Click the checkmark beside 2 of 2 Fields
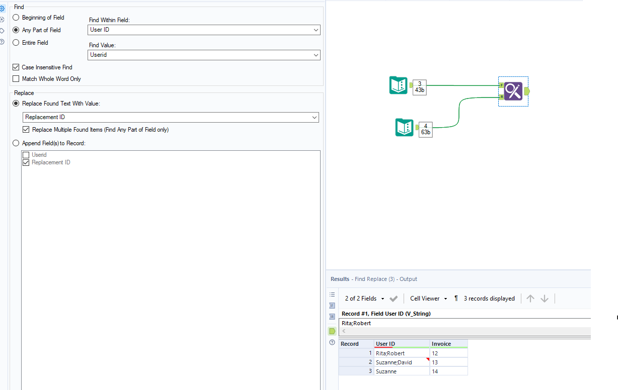This screenshot has height=390, width=618. [394, 298]
